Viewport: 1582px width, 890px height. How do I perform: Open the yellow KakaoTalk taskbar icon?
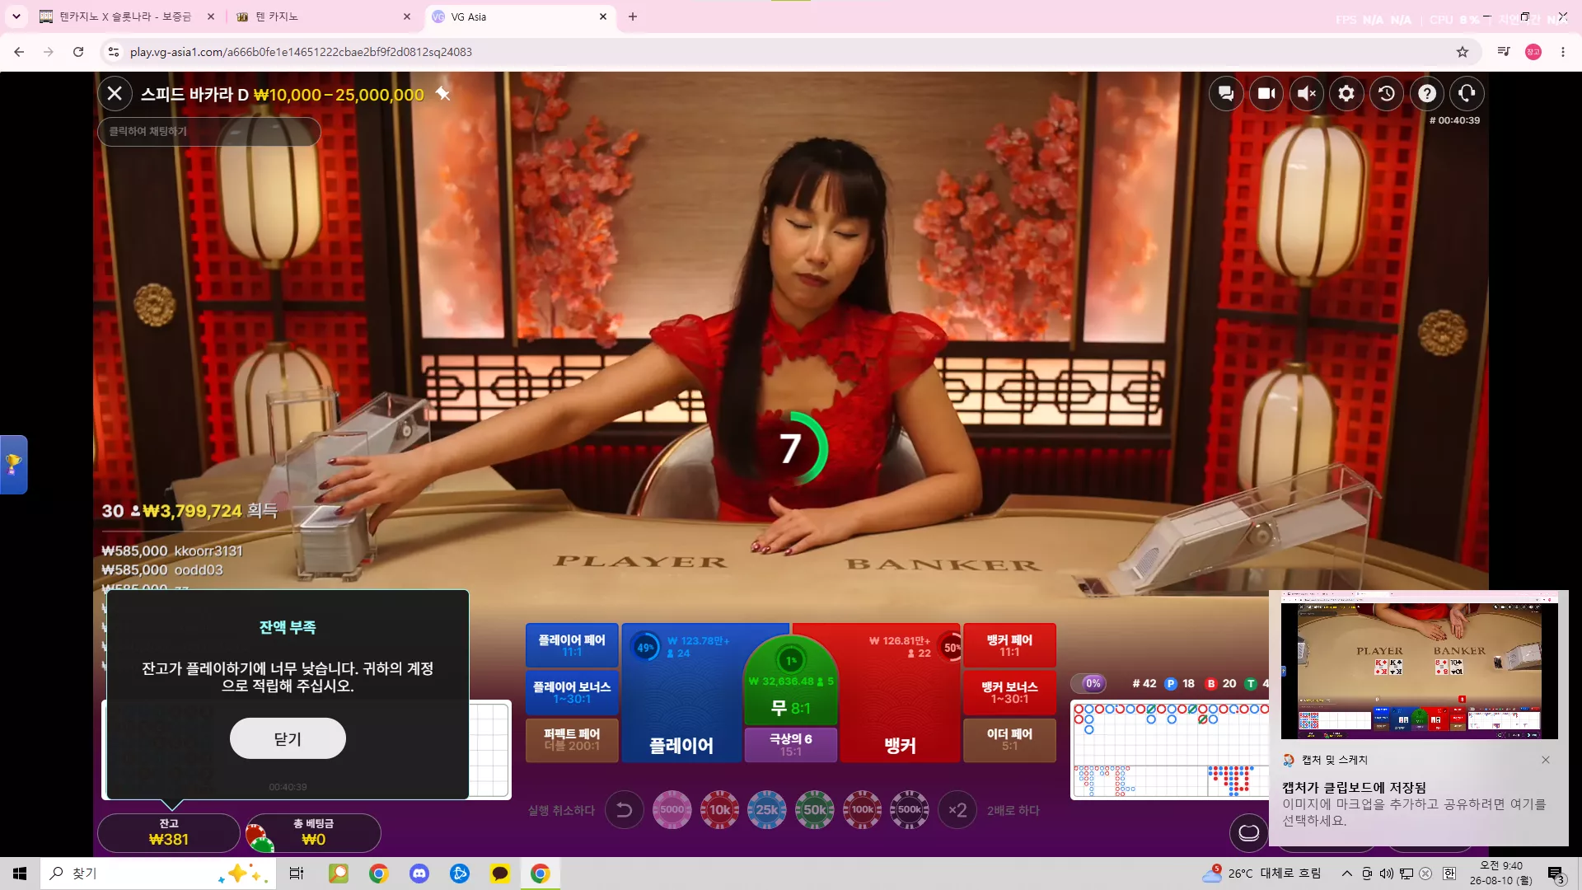click(500, 874)
